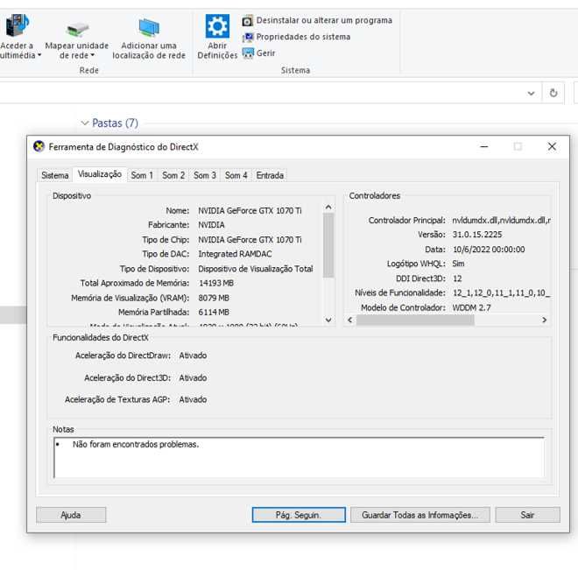The height and width of the screenshot is (570, 578).
Task: Select Aceleração de Texturas AGP Ativado value
Action: pos(193,399)
